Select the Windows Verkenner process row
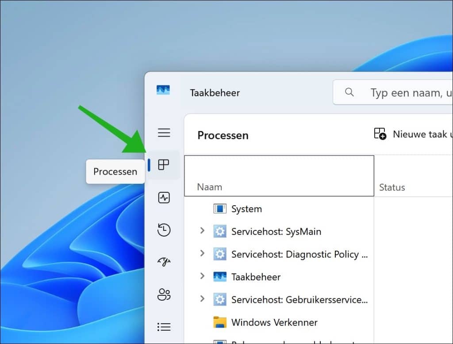This screenshot has width=453, height=344. click(x=274, y=322)
